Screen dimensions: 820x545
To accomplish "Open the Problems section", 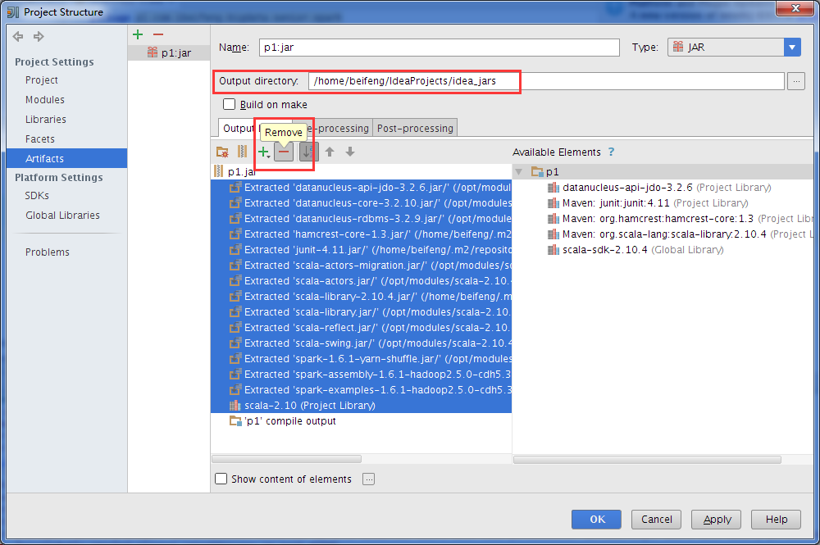I will [x=48, y=252].
